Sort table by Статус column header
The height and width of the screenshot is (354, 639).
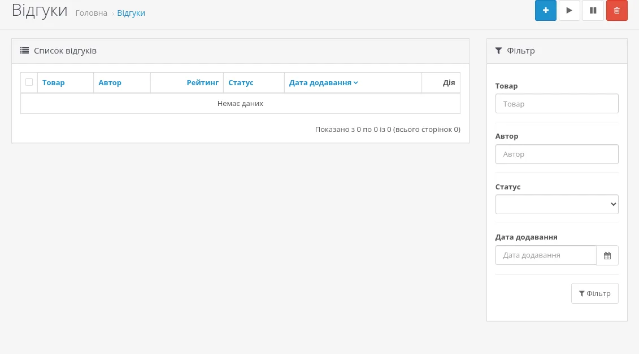(241, 82)
